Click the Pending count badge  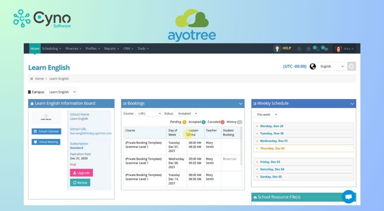[x=184, y=122]
